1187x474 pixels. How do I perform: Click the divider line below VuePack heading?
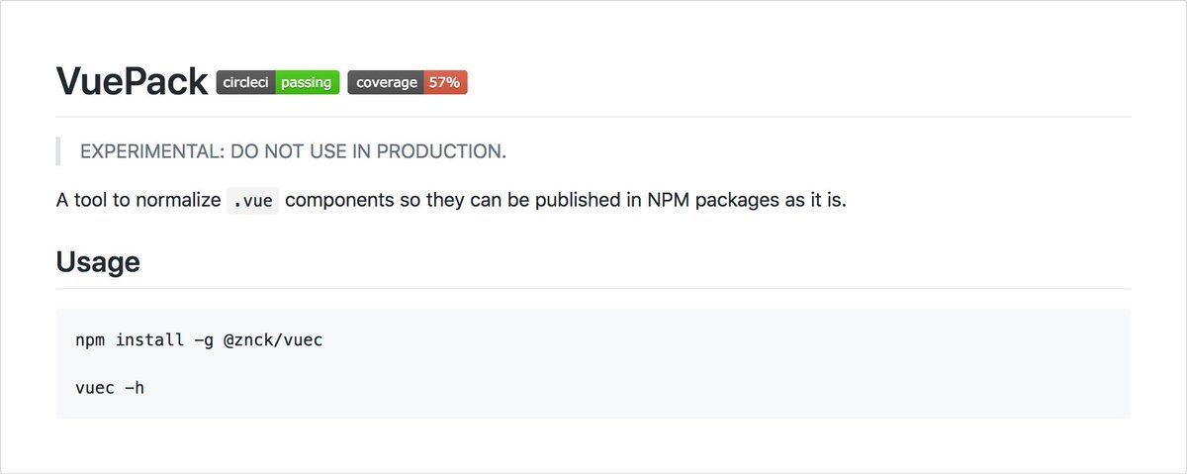tap(593, 117)
